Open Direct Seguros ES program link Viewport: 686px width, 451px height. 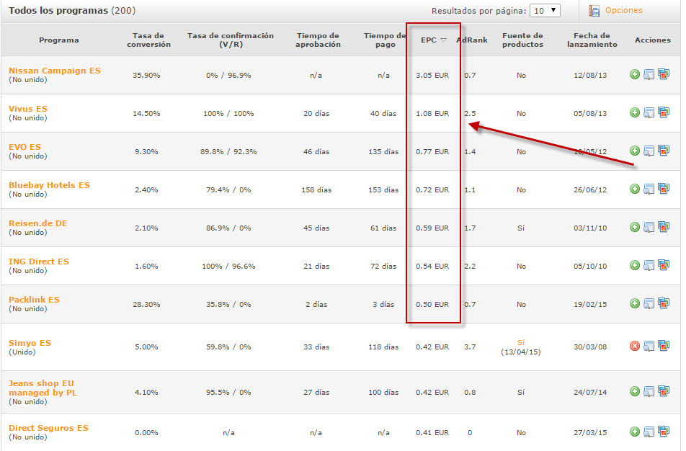click(x=48, y=427)
